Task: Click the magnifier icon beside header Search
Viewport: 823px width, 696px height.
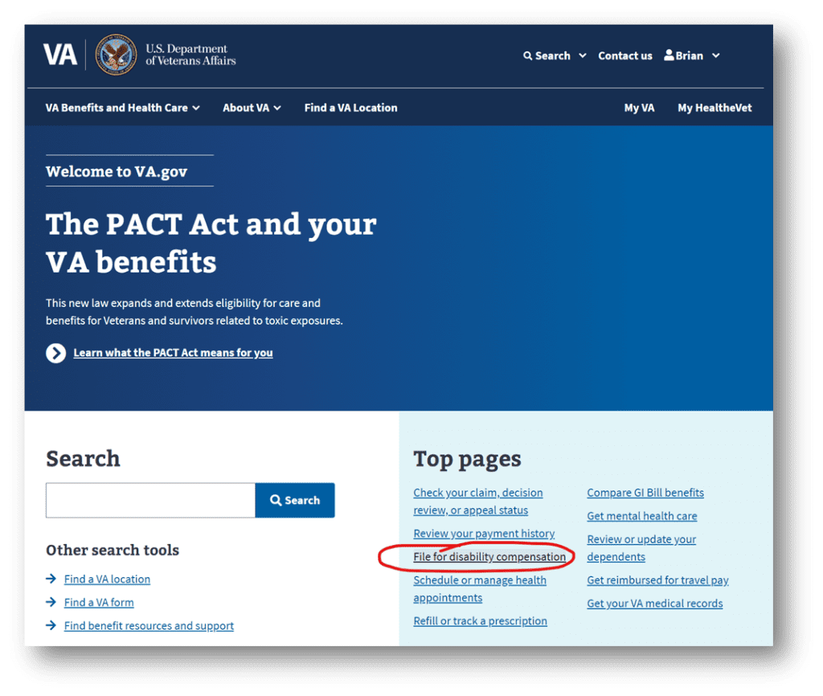Action: pos(527,55)
